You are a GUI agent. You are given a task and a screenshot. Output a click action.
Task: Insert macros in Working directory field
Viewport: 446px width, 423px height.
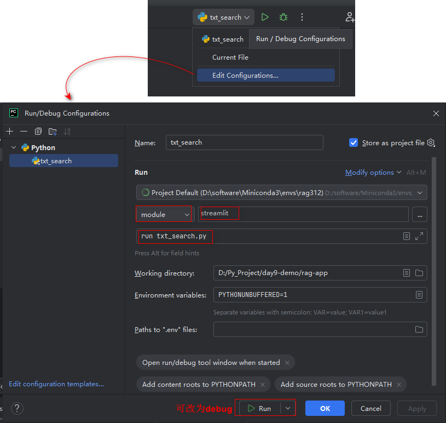point(407,273)
